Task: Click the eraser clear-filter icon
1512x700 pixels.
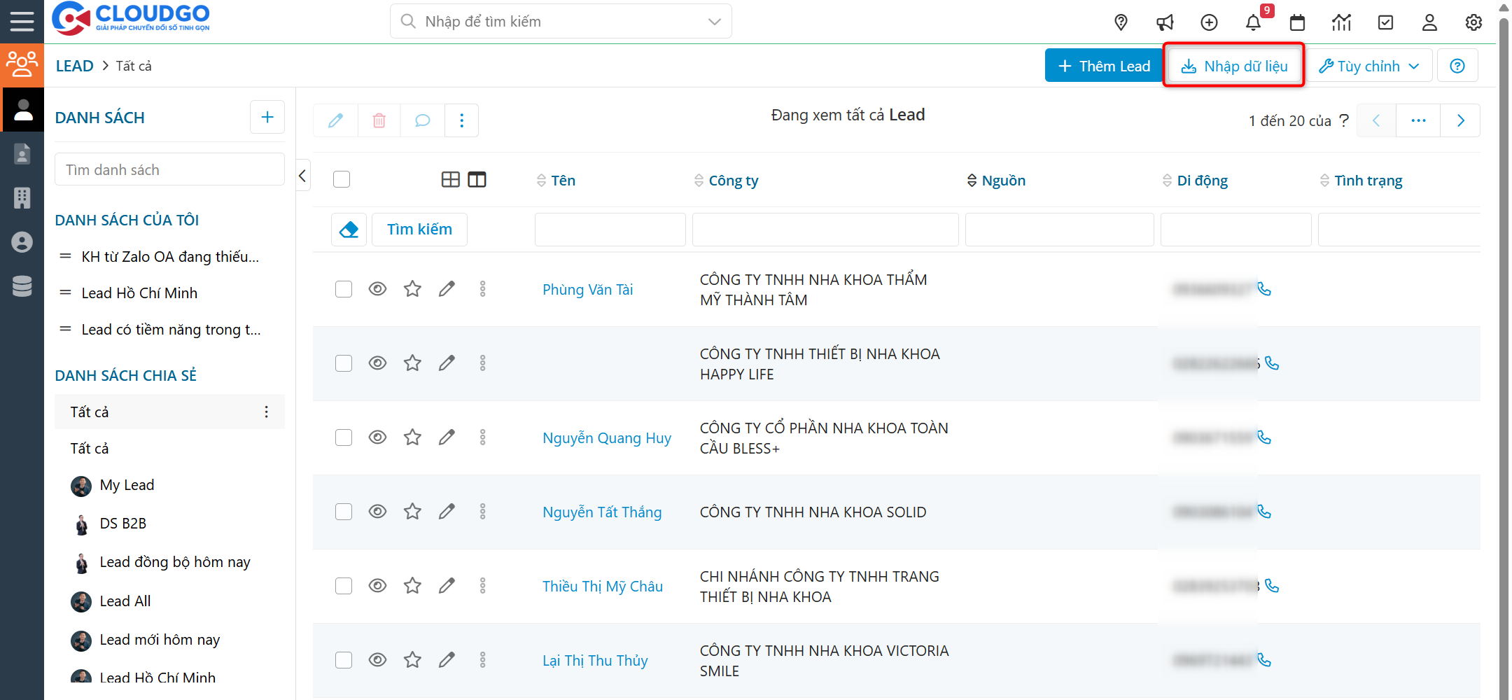Action: 349,230
